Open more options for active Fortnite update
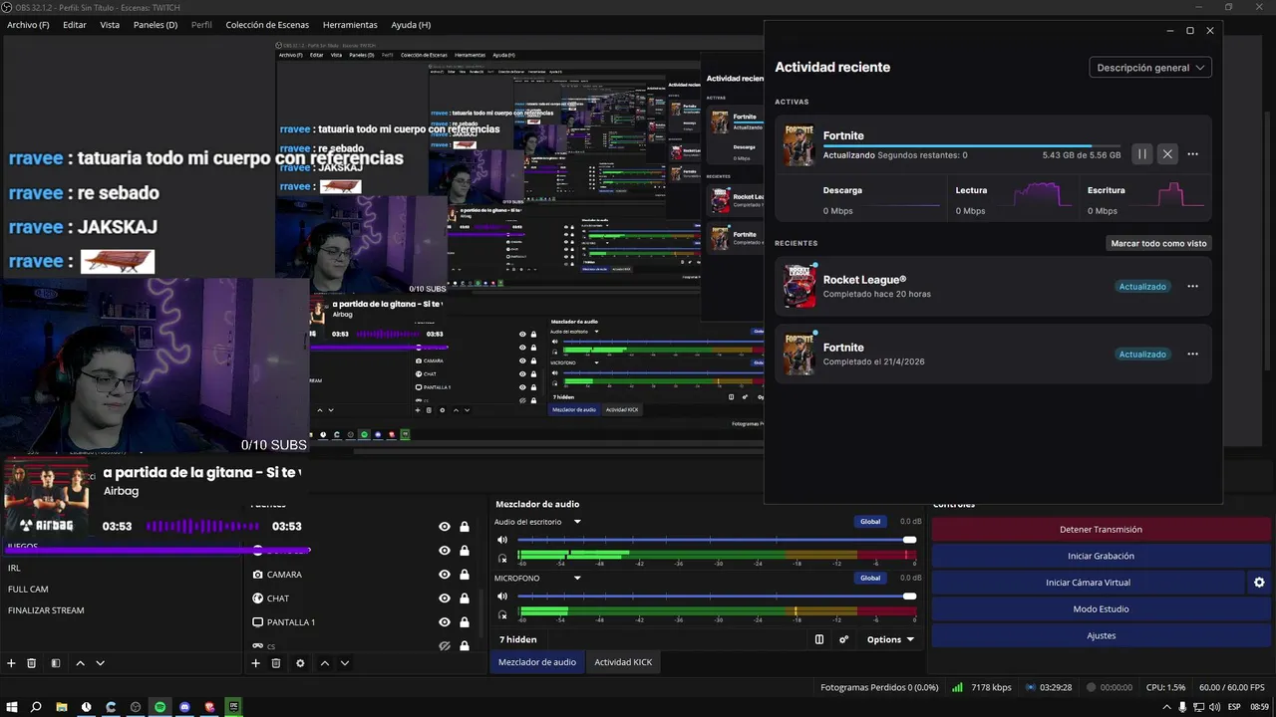Screen dimensions: 1276x717 click(x=1192, y=154)
